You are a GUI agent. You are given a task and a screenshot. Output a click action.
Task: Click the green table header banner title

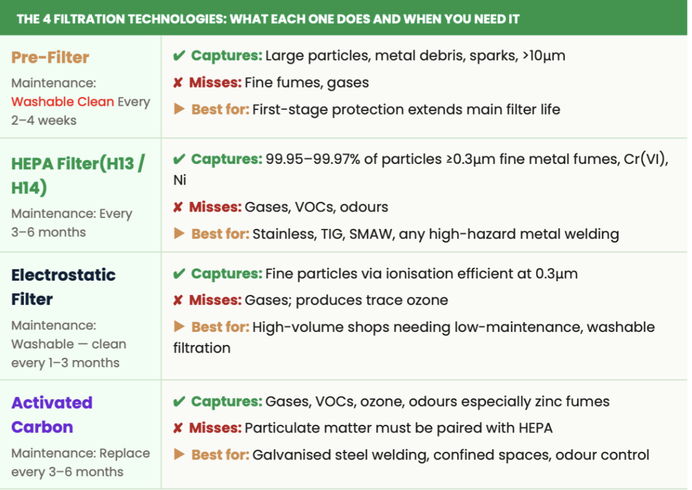(268, 19)
